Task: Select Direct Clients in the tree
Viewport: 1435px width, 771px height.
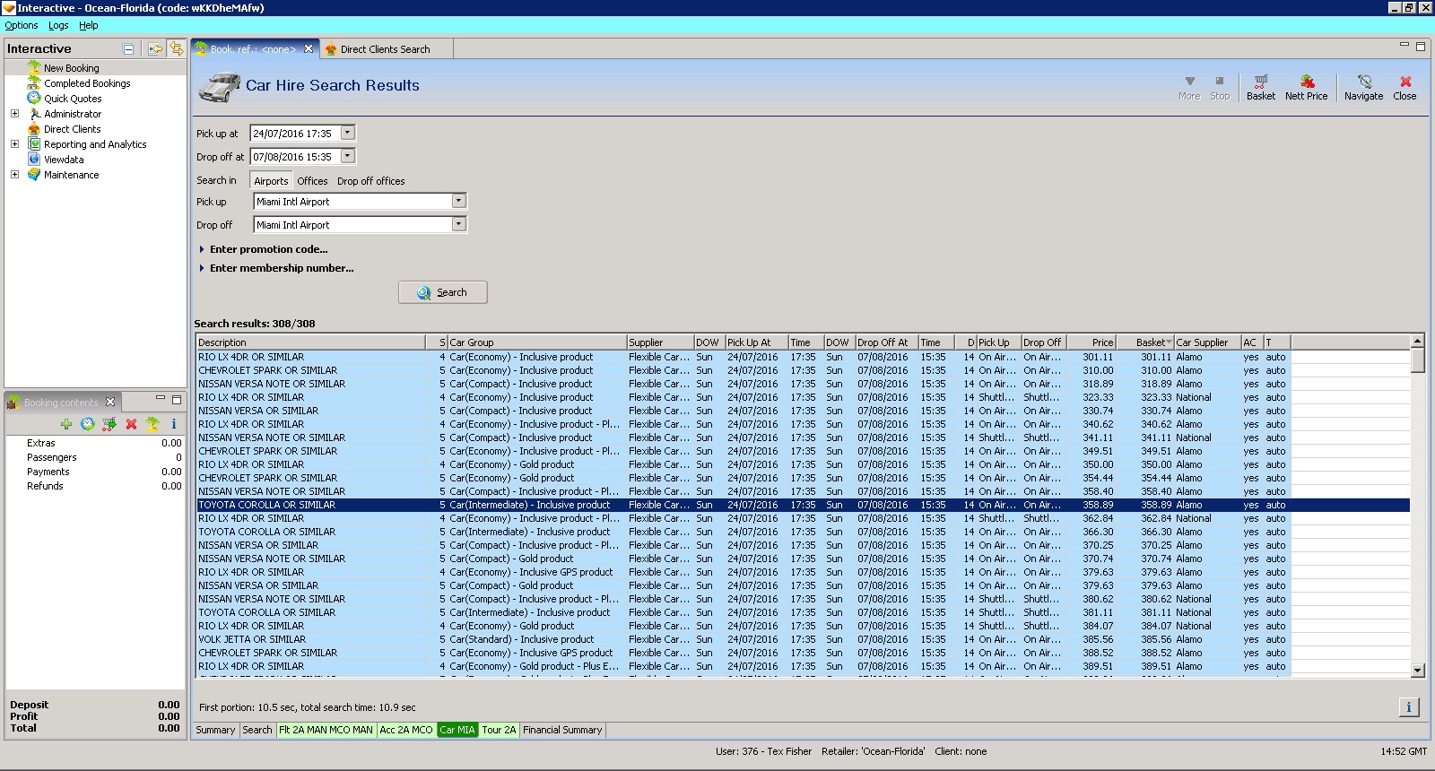Action: point(72,129)
